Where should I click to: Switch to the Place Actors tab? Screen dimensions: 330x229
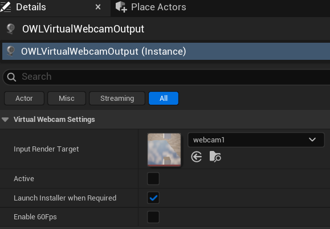tap(151, 7)
